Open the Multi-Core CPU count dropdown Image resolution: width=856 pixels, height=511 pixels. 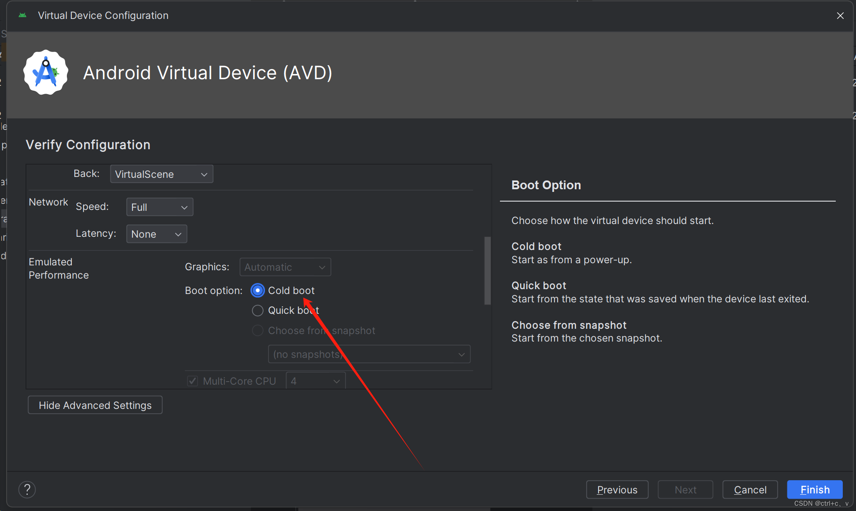click(316, 381)
